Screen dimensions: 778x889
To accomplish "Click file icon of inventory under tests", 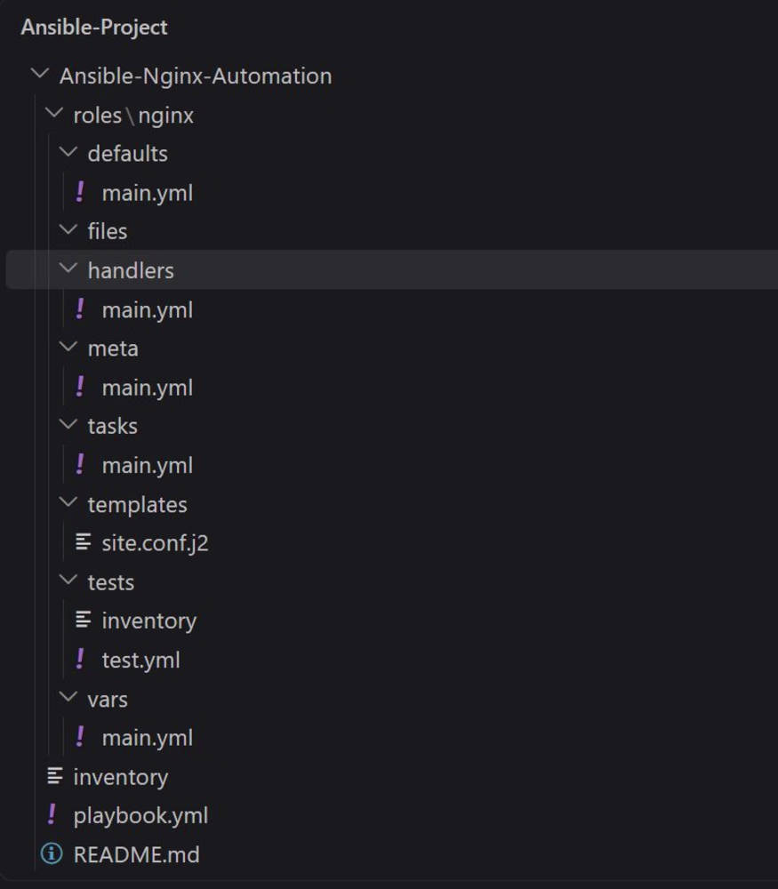I will tap(83, 620).
